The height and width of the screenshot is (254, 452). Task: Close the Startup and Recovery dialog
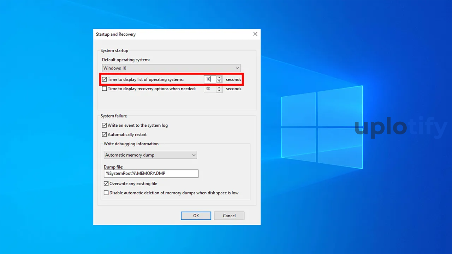(255, 34)
